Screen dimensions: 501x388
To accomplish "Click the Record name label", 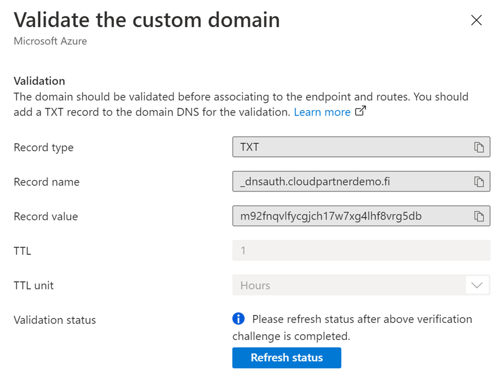I will pos(46,182).
